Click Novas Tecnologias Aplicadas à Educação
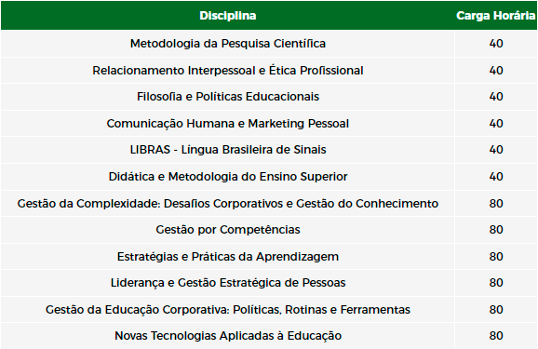Screen dimensions: 538x349 [228, 336]
